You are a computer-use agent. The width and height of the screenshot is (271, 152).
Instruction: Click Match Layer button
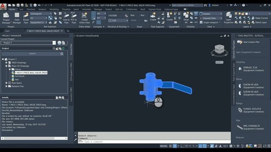(x=259, y=22)
